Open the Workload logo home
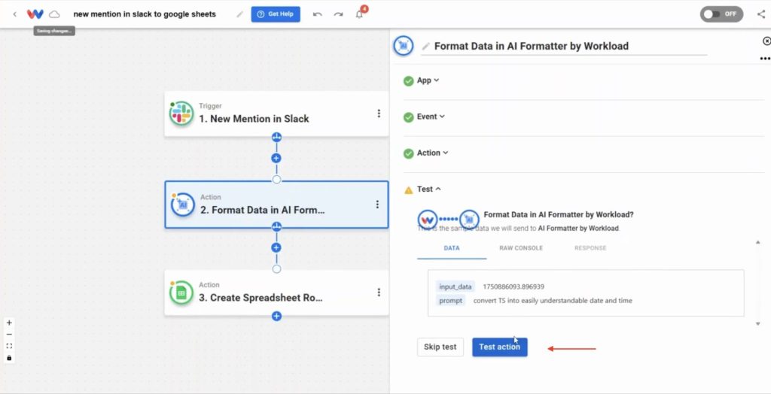The height and width of the screenshot is (394, 771). (35, 14)
